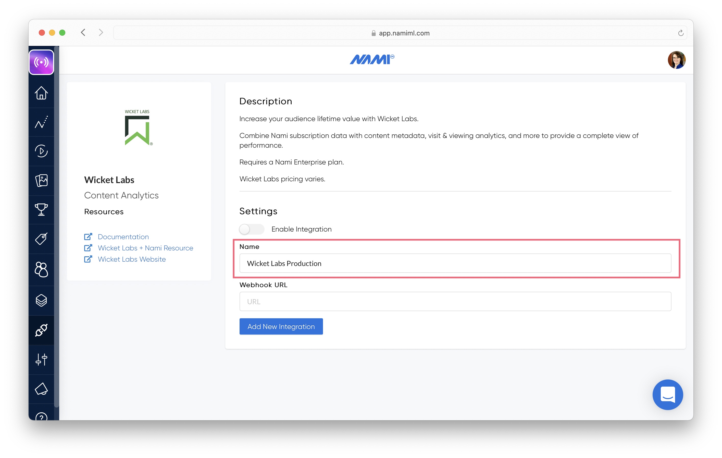Visit the Wicket Labs Website link
This screenshot has height=458, width=722.
pyautogui.click(x=132, y=259)
